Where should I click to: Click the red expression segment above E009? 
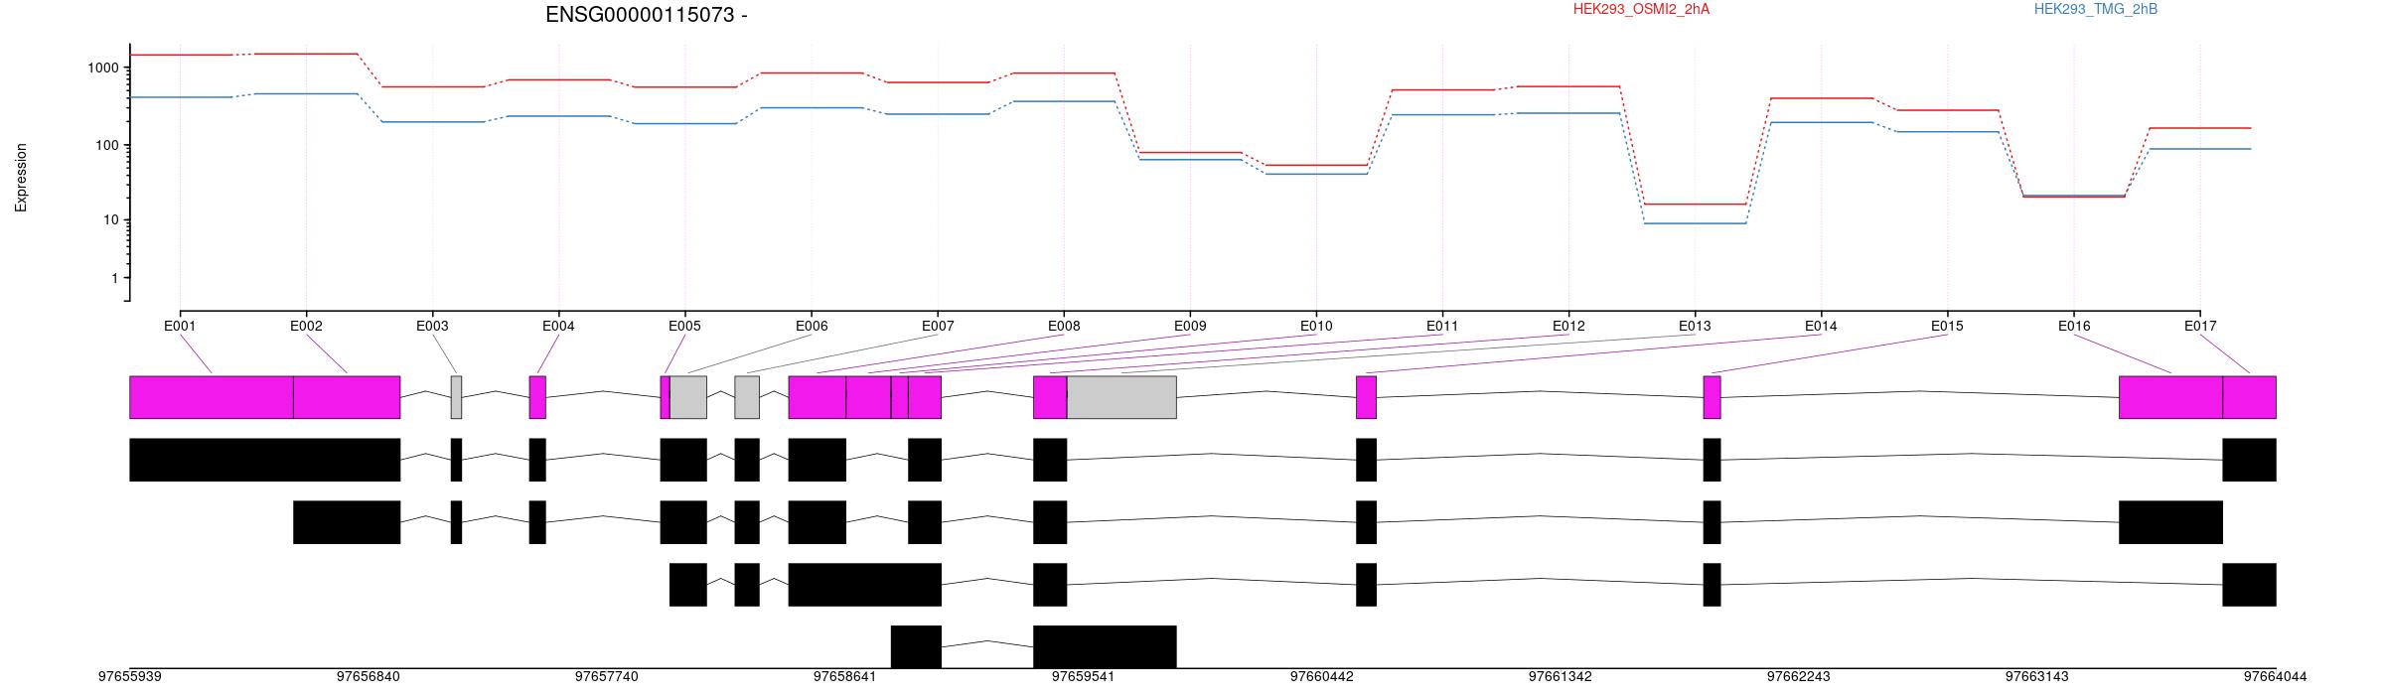click(1190, 153)
